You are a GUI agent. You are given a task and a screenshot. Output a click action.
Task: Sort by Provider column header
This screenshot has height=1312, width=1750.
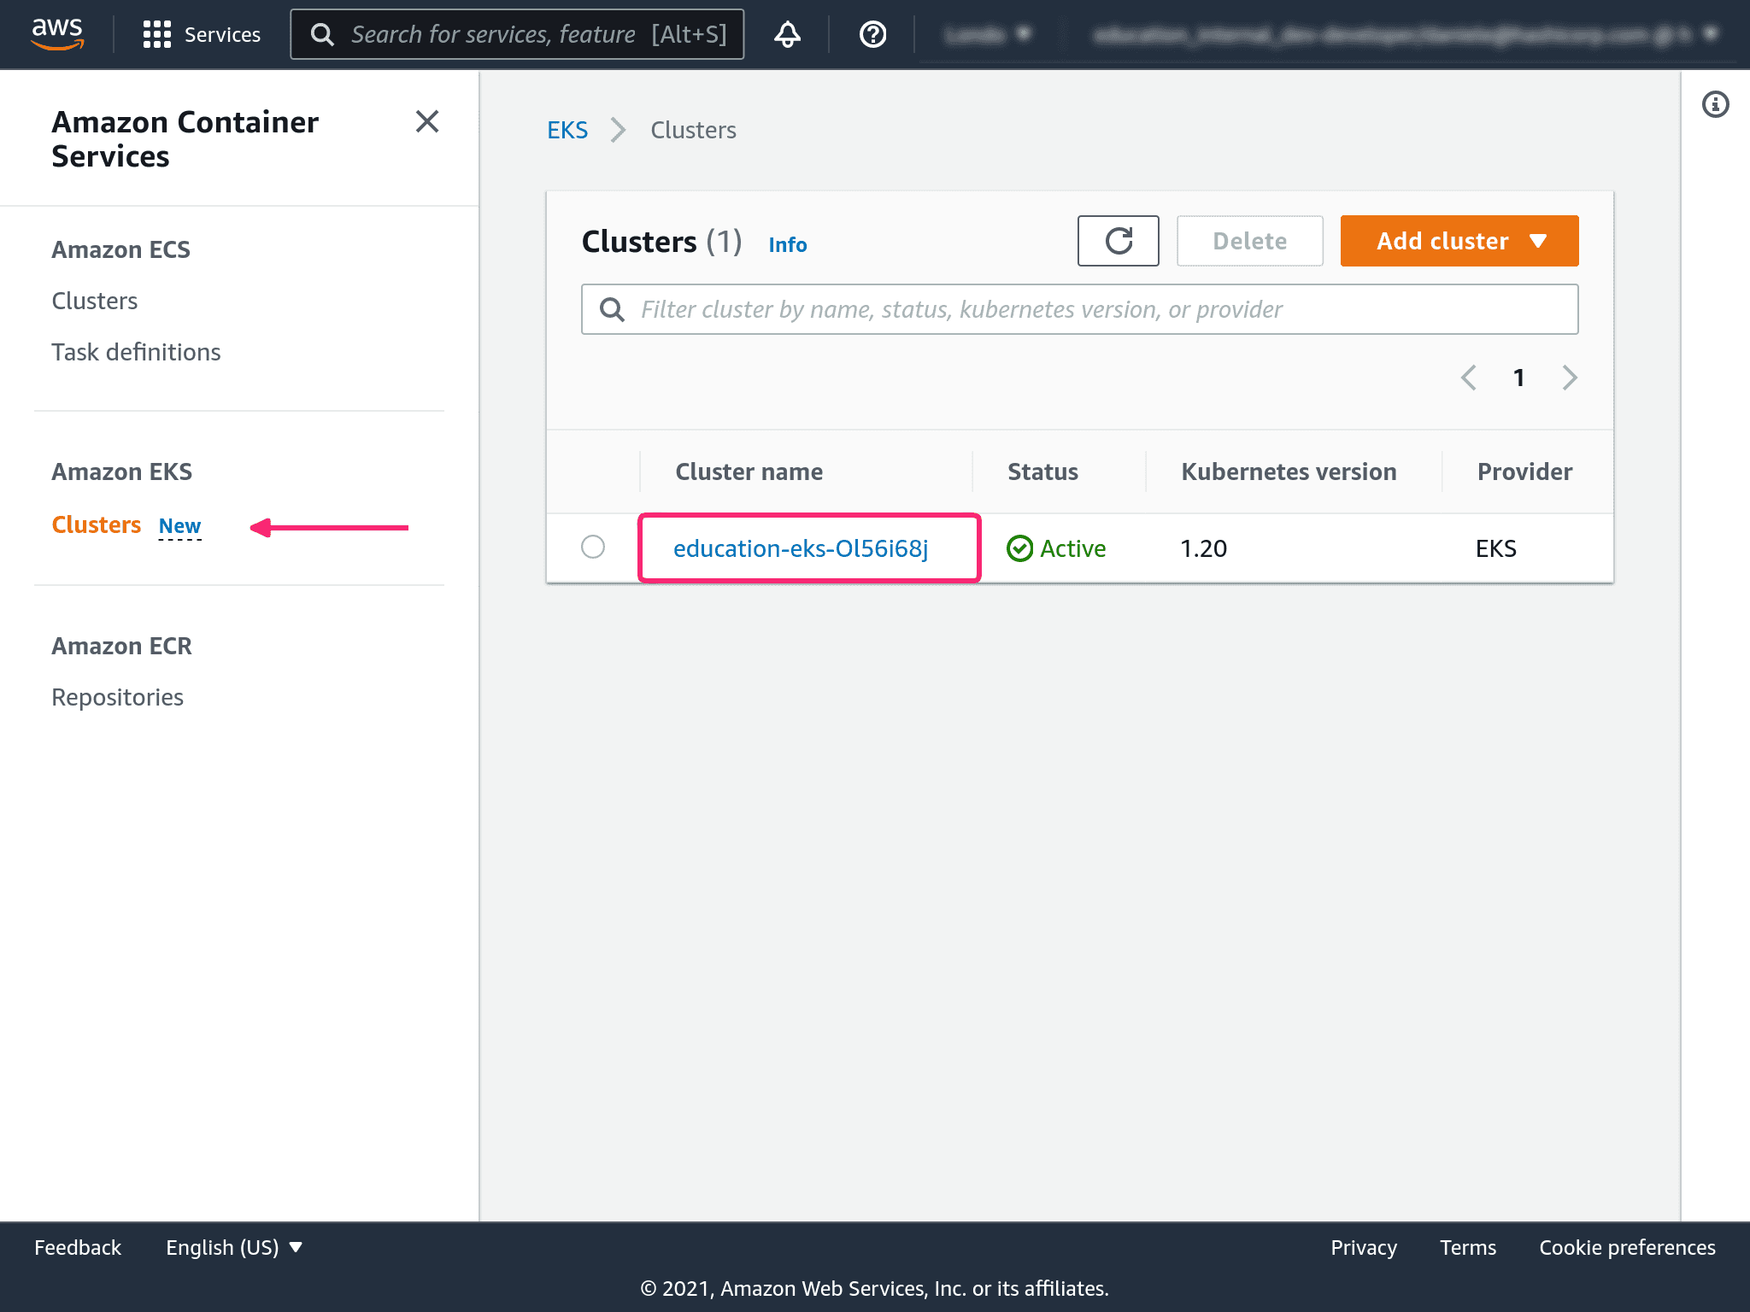[1524, 471]
